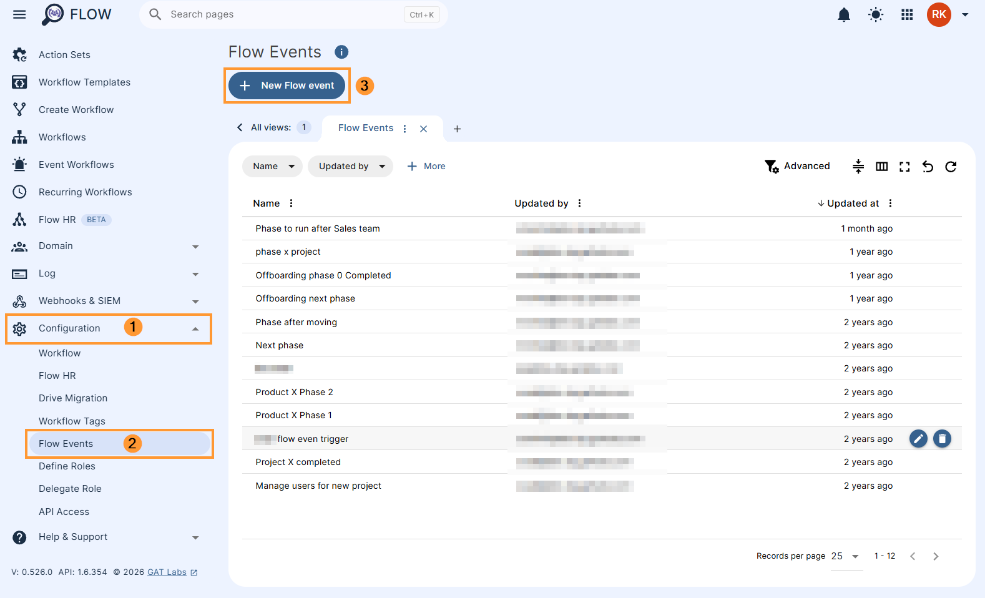Screen dimensions: 985x598
Task: Select 'Offboarding phase 0 Completed' row
Action: point(602,275)
